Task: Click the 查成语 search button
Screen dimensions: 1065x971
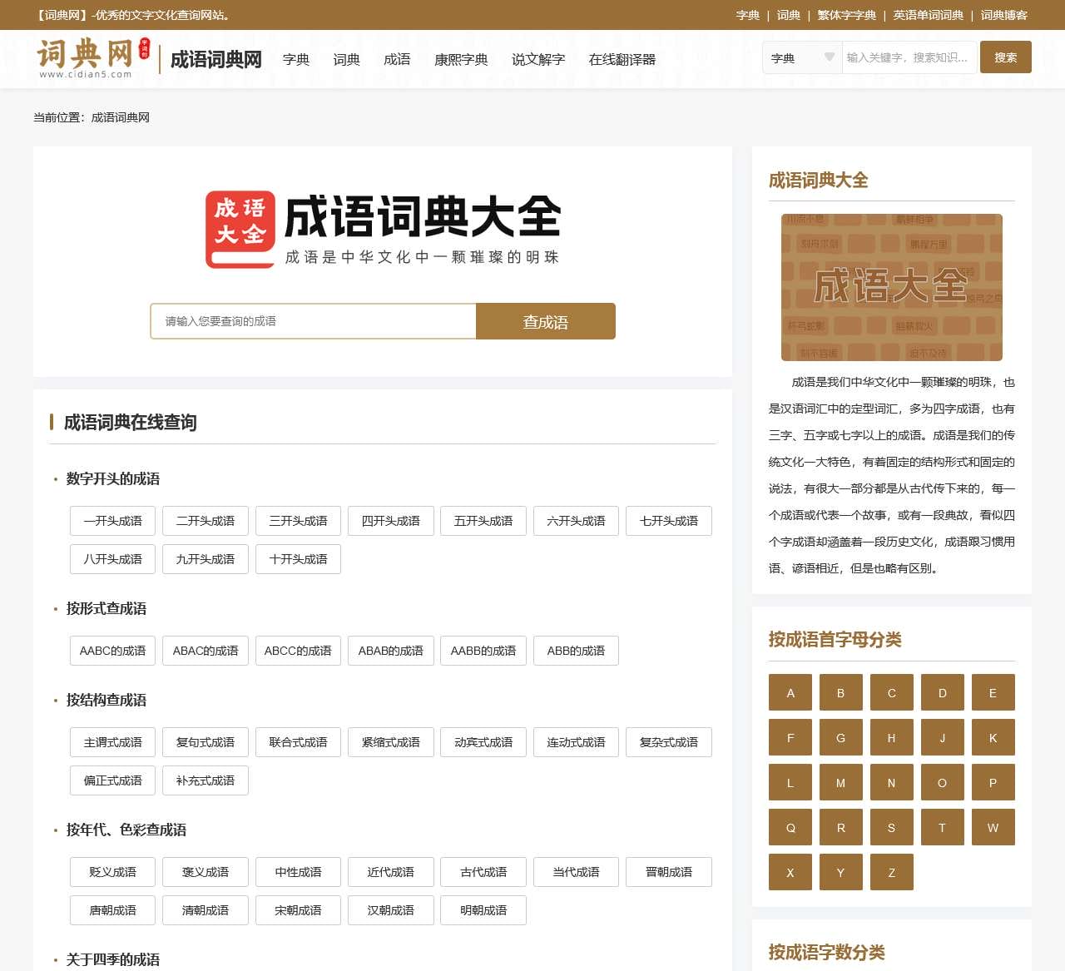Action: tap(545, 321)
